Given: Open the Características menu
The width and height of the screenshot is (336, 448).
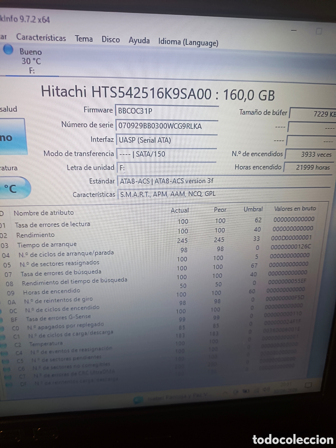Looking at the screenshot, I should point(41,38).
